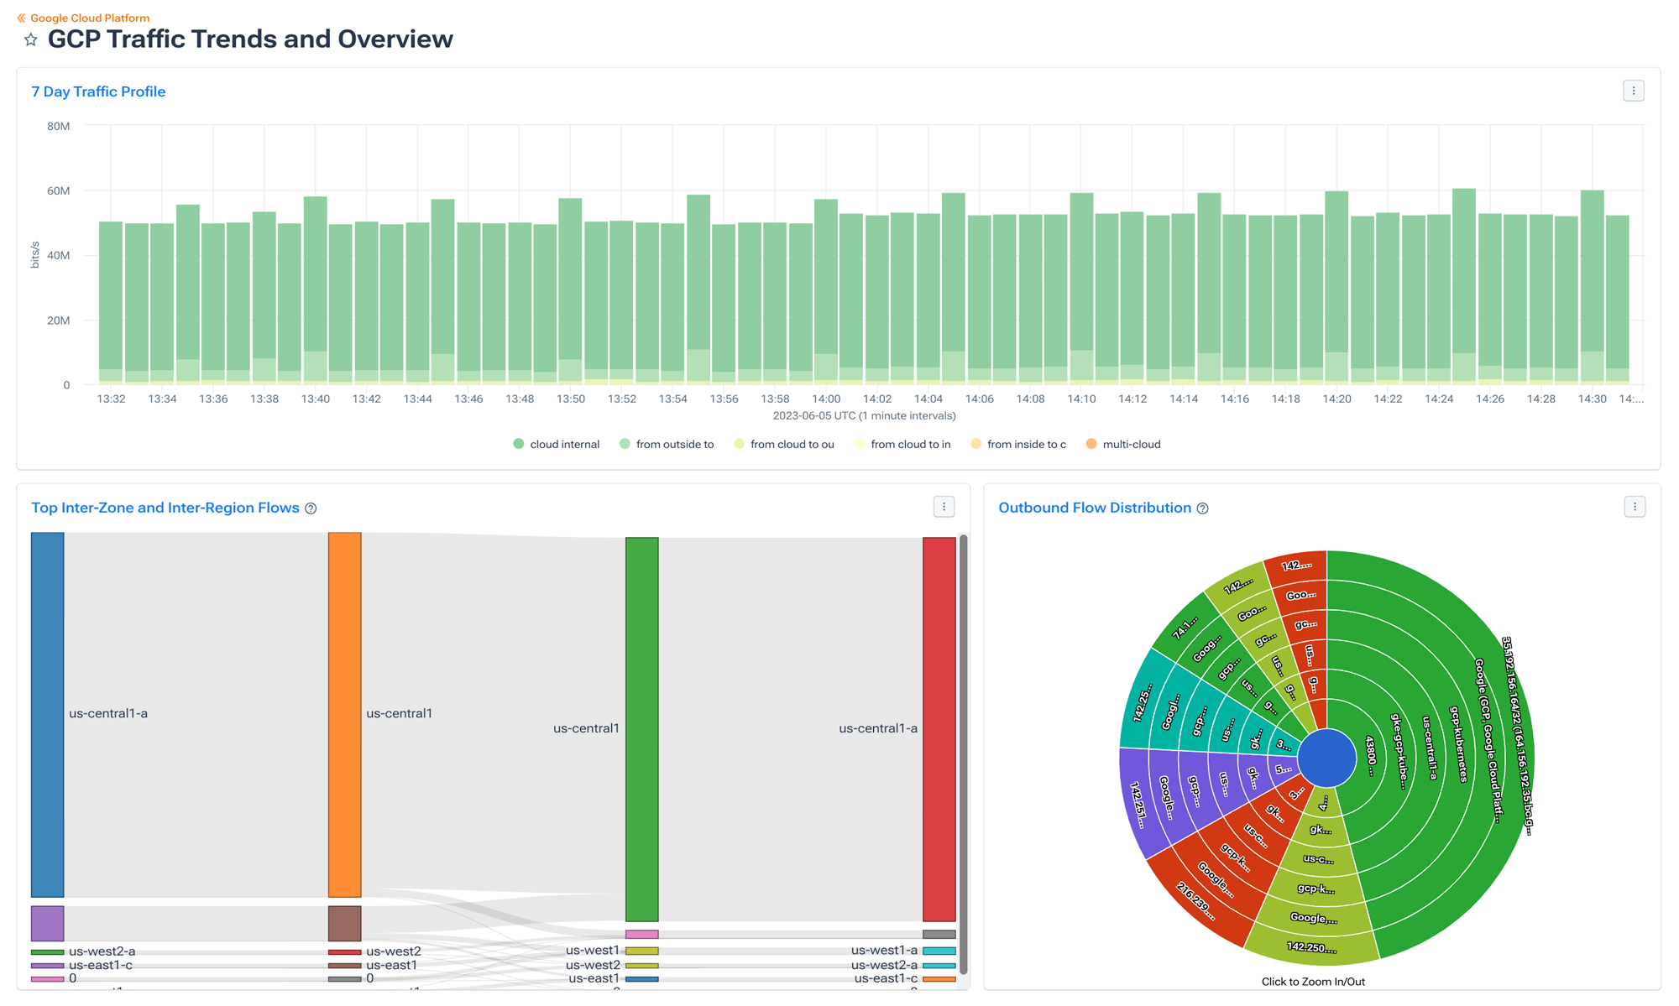Click the yellow from cloud to in legend dot

[860, 444]
